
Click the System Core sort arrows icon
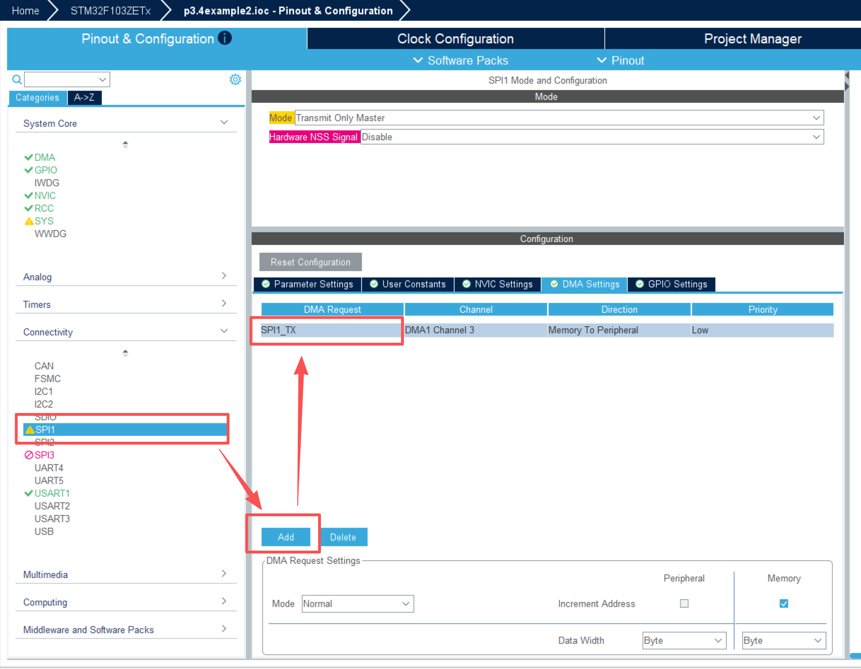[x=125, y=144]
